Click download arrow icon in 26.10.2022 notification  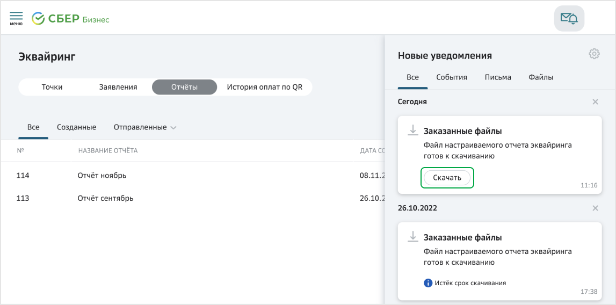point(412,236)
